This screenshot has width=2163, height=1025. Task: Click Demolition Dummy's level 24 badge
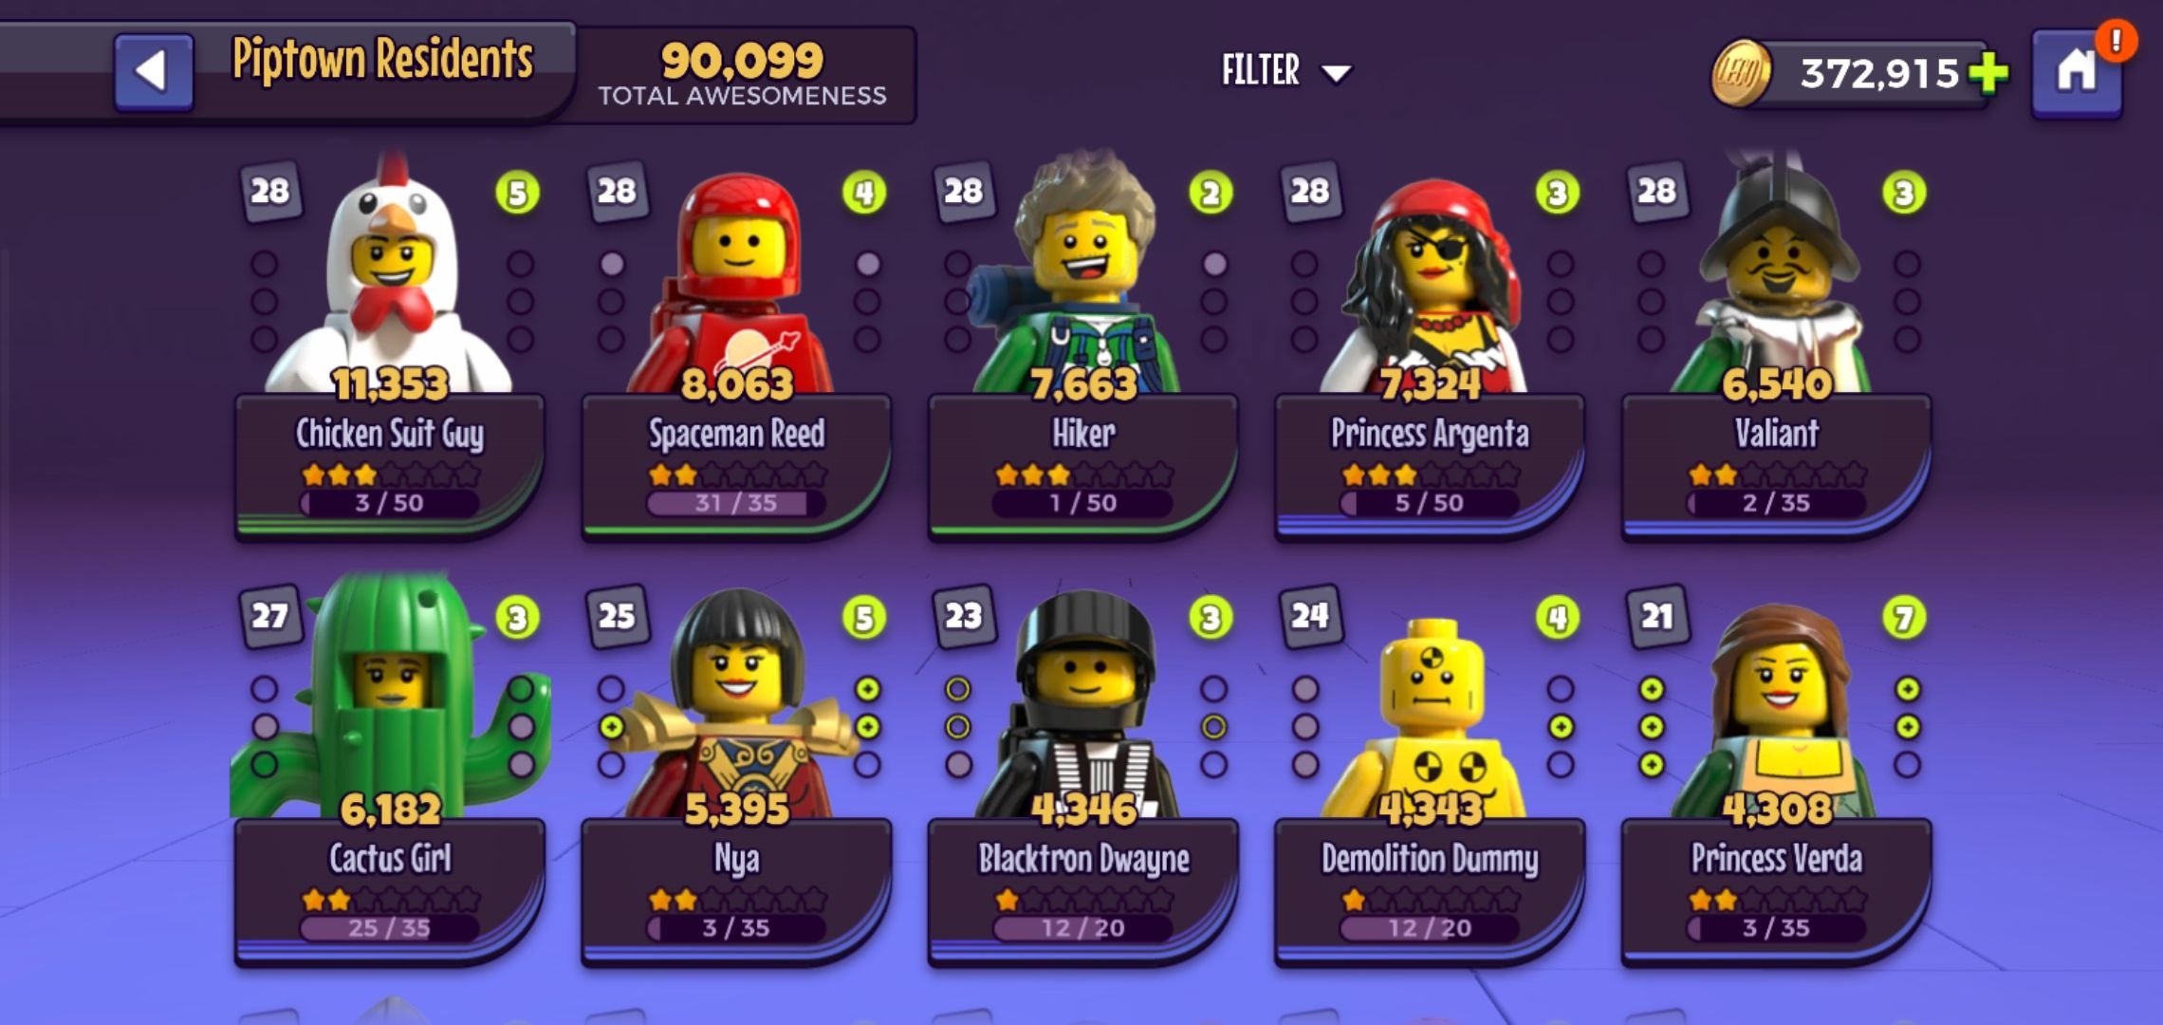[1309, 616]
